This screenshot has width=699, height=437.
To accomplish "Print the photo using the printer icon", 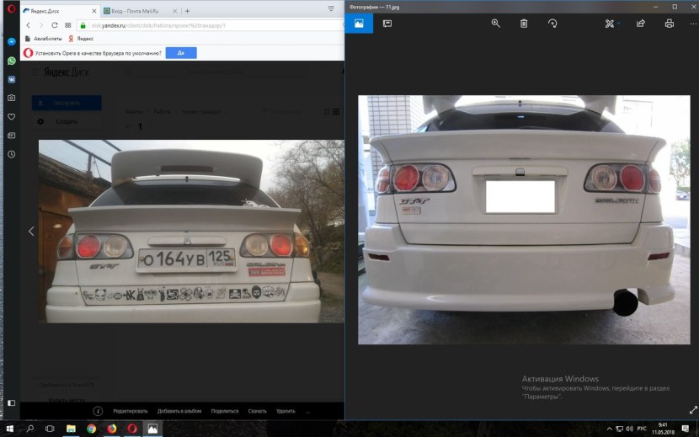I will (670, 24).
